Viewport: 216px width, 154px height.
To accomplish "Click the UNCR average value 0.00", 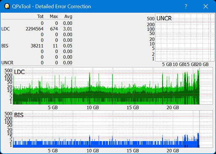I will 67,63.
